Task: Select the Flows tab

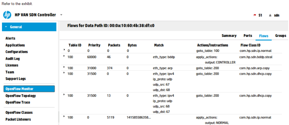Action: [x=264, y=36]
